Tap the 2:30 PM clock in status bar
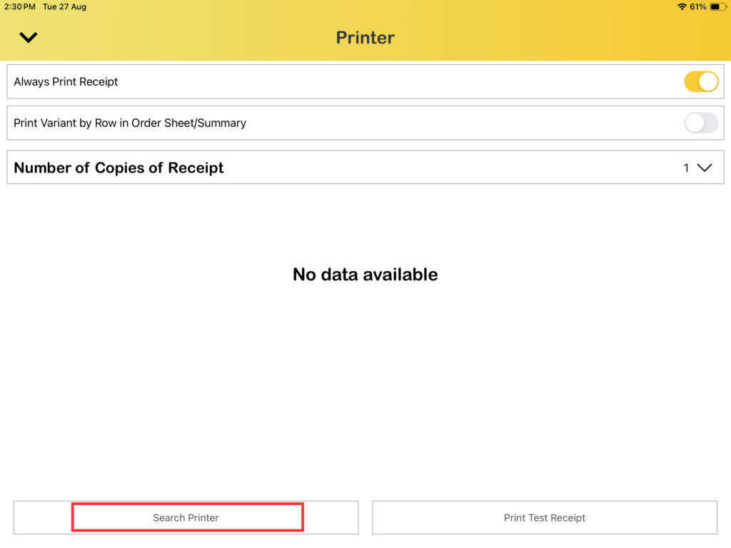731x548 pixels. click(20, 6)
